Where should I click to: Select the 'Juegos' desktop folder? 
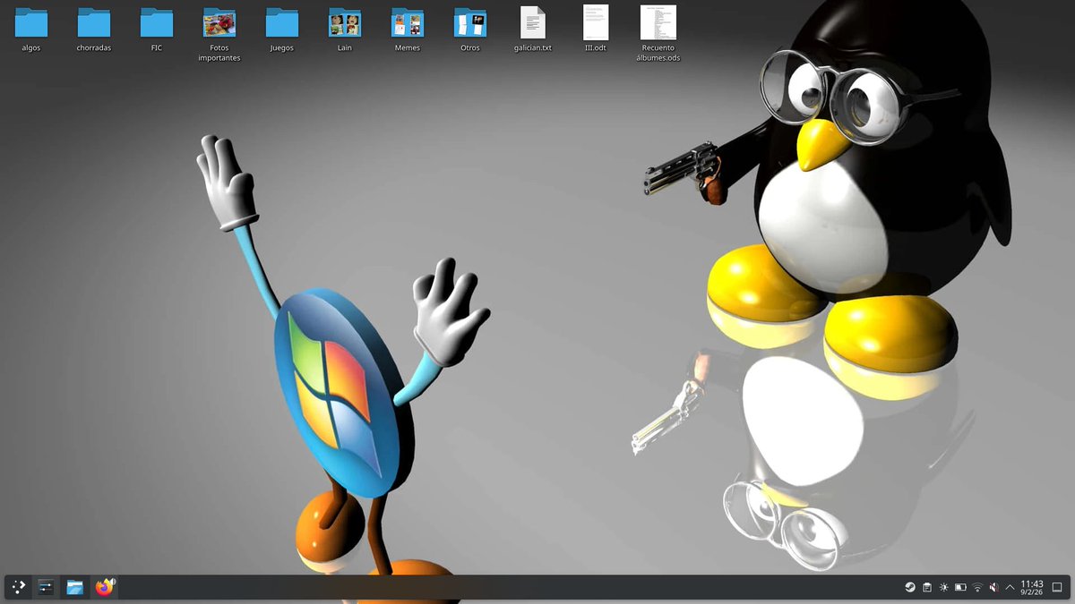282,29
